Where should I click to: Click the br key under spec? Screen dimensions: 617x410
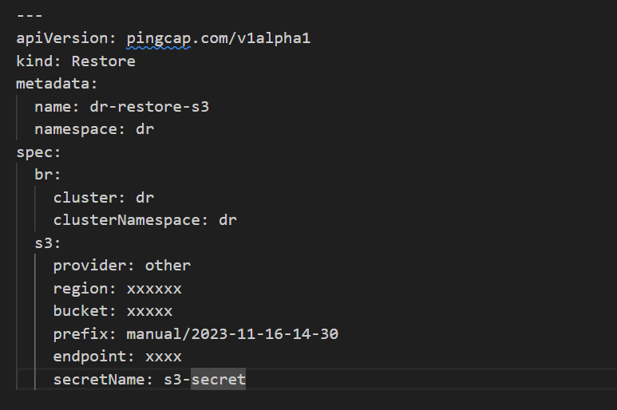pyautogui.click(x=46, y=174)
